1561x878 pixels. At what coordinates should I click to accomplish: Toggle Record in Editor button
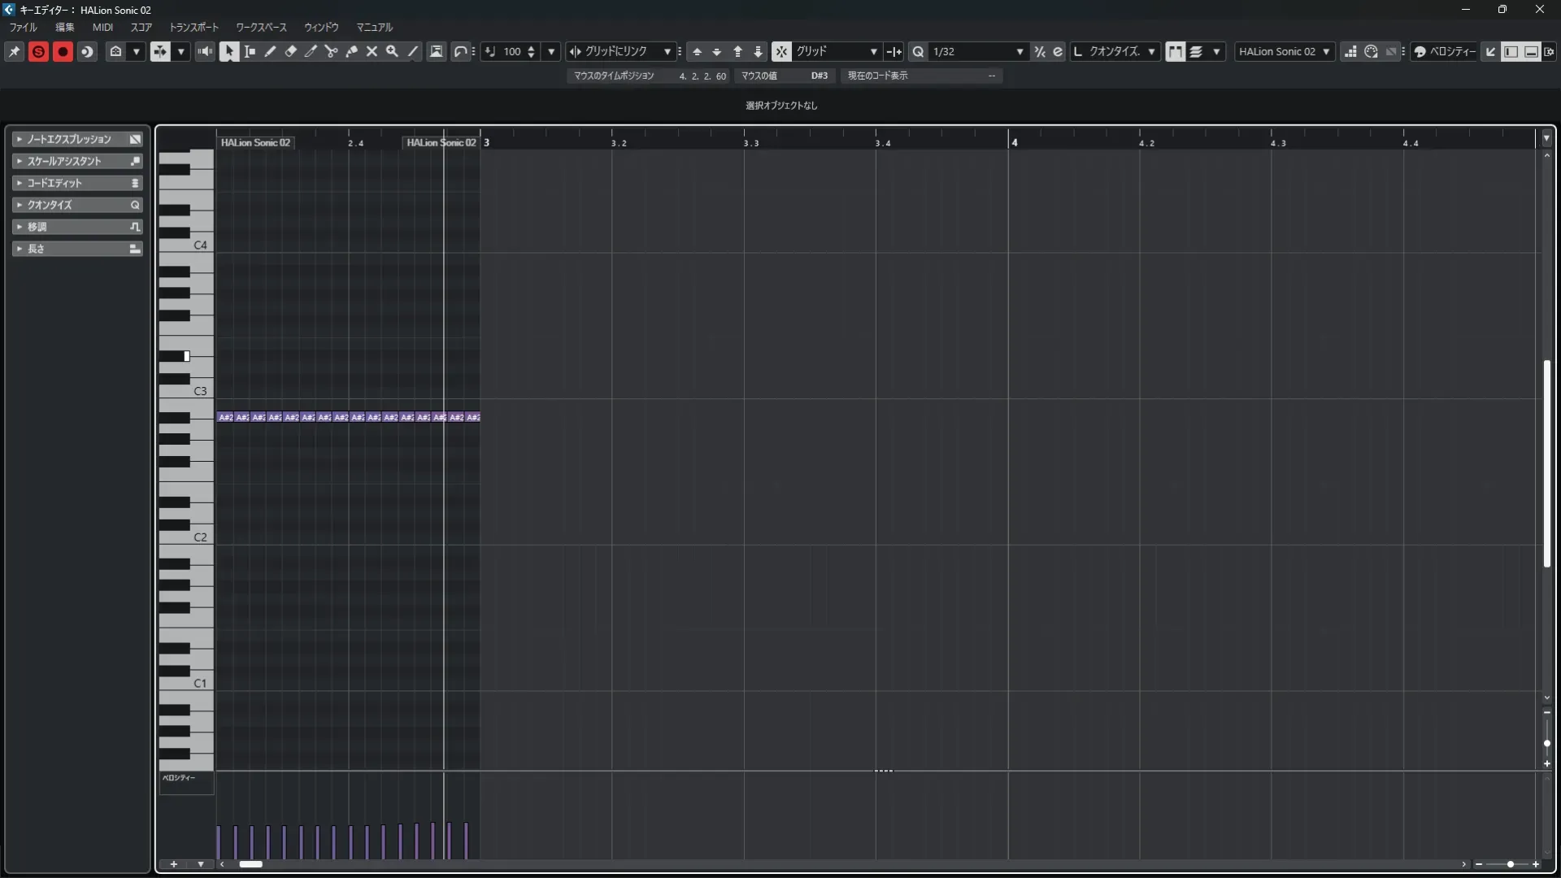63,51
